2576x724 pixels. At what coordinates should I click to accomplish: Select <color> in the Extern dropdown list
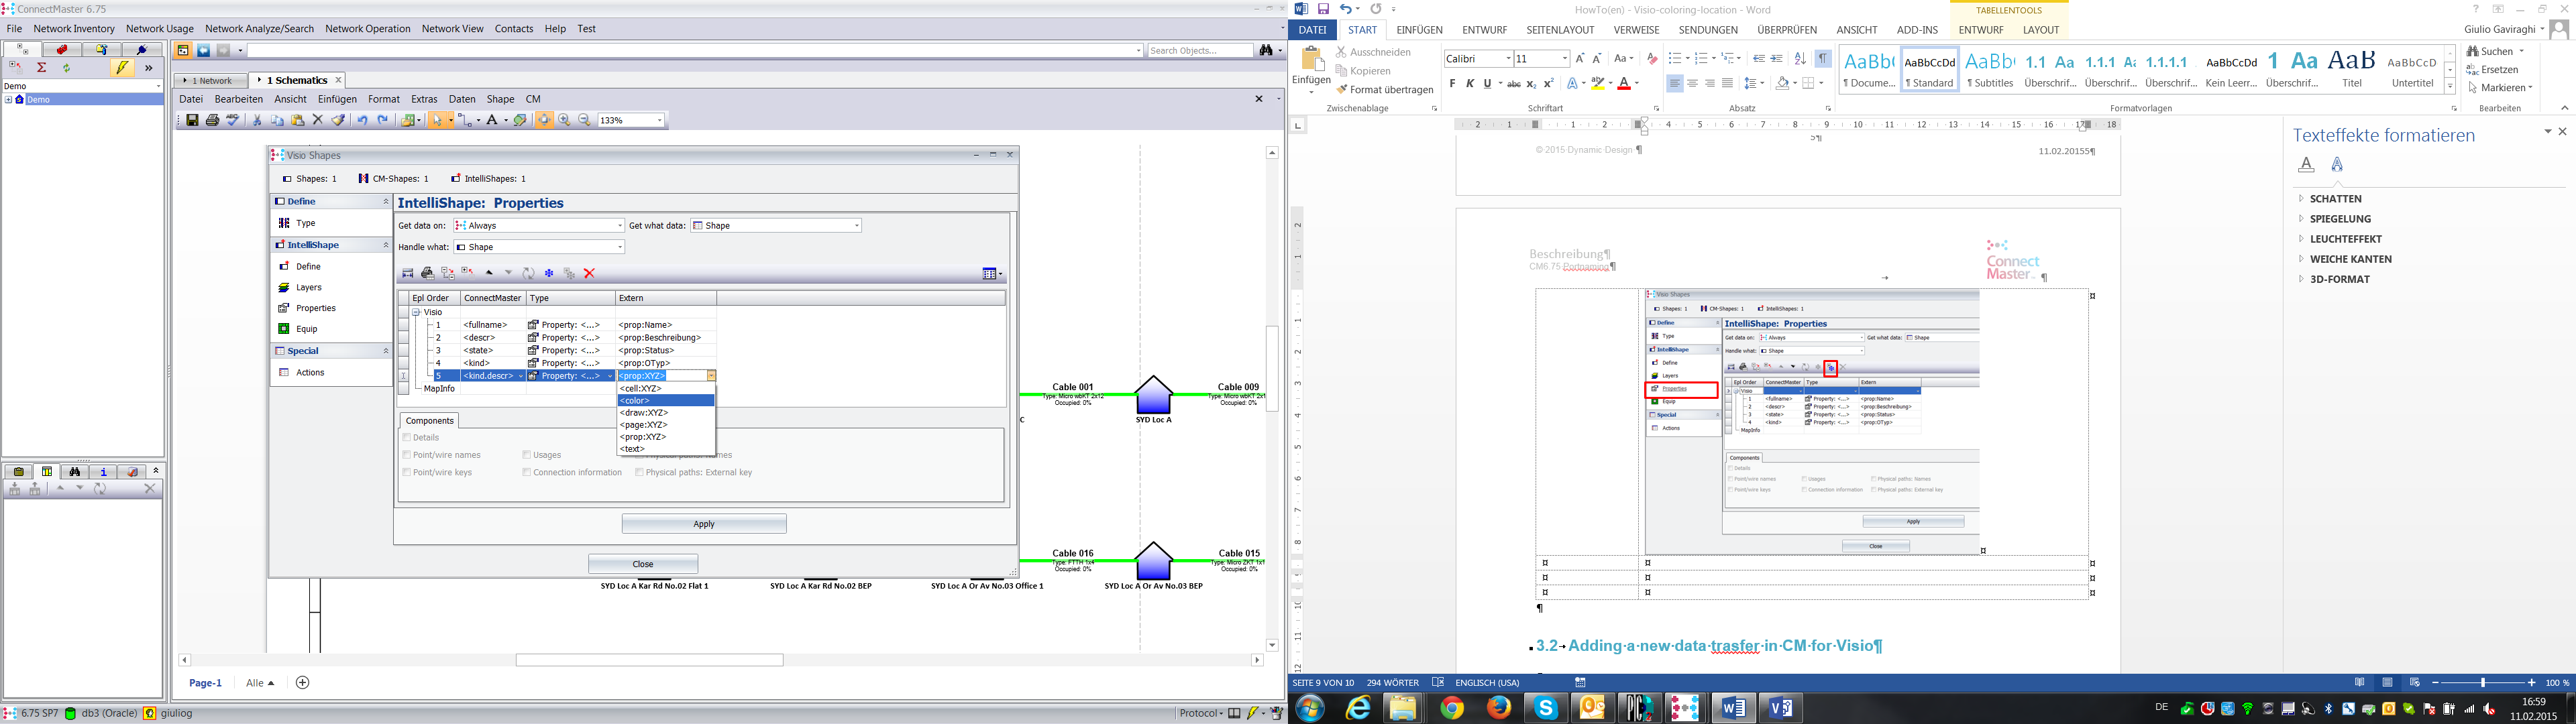tap(666, 401)
